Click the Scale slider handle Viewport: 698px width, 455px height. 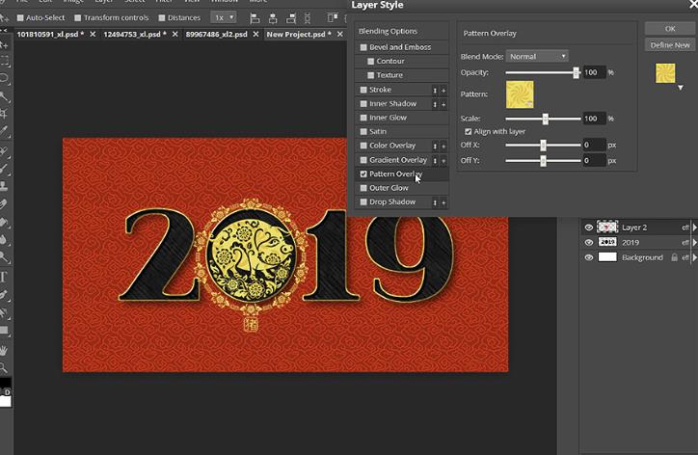coord(546,119)
